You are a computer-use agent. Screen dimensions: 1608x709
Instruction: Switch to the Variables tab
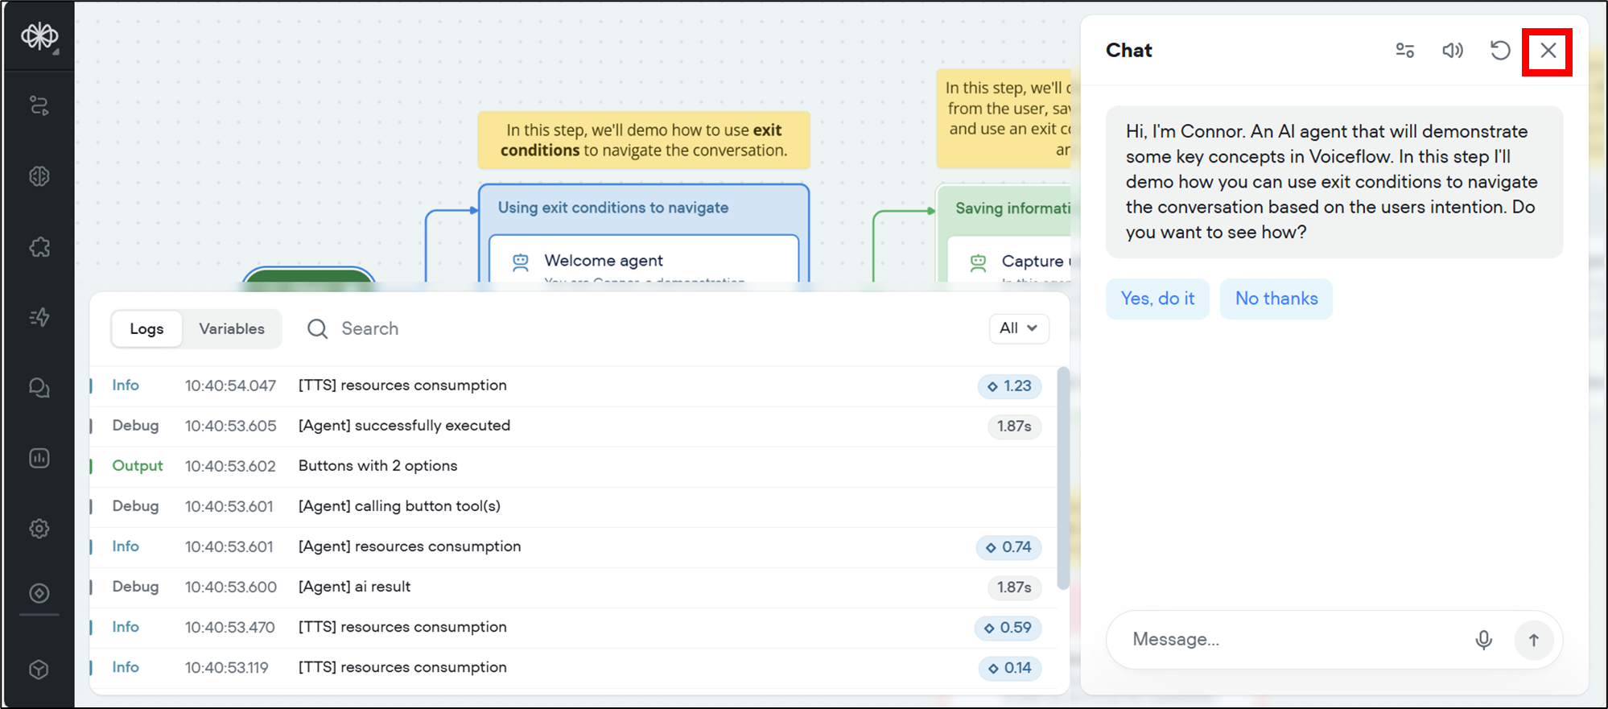click(x=232, y=328)
